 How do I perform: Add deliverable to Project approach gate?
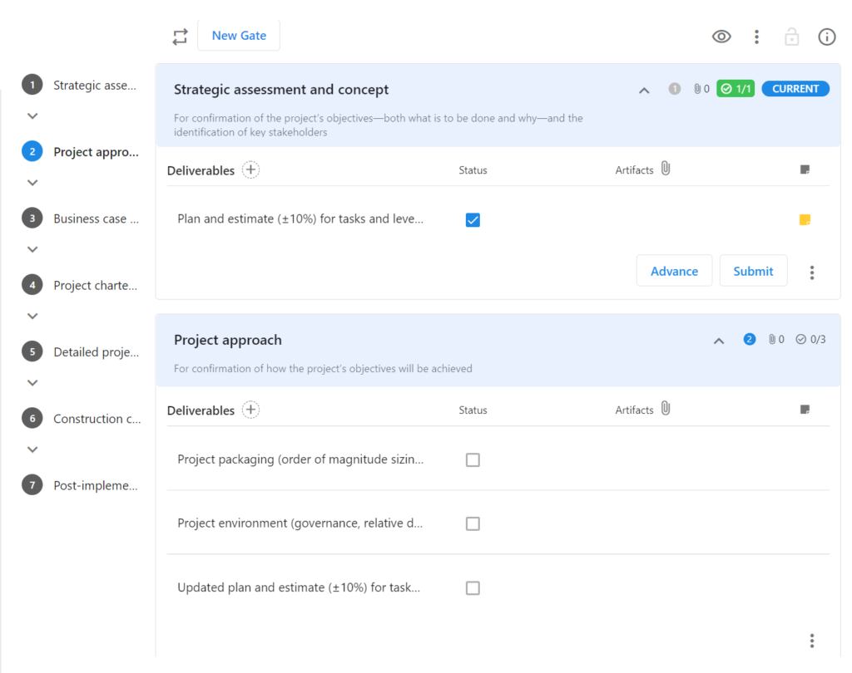[250, 410]
